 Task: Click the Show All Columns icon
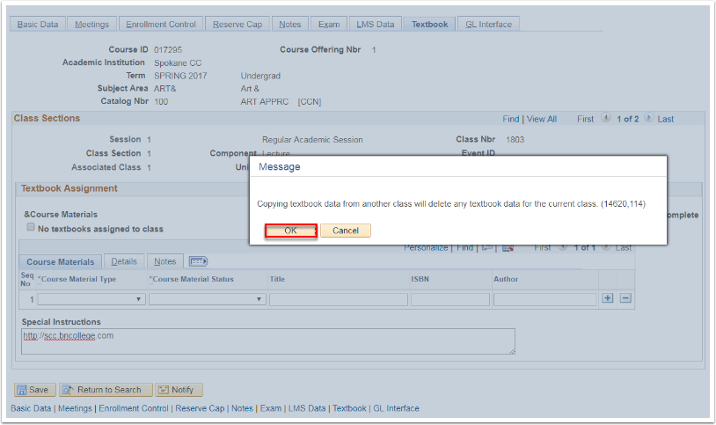click(198, 261)
